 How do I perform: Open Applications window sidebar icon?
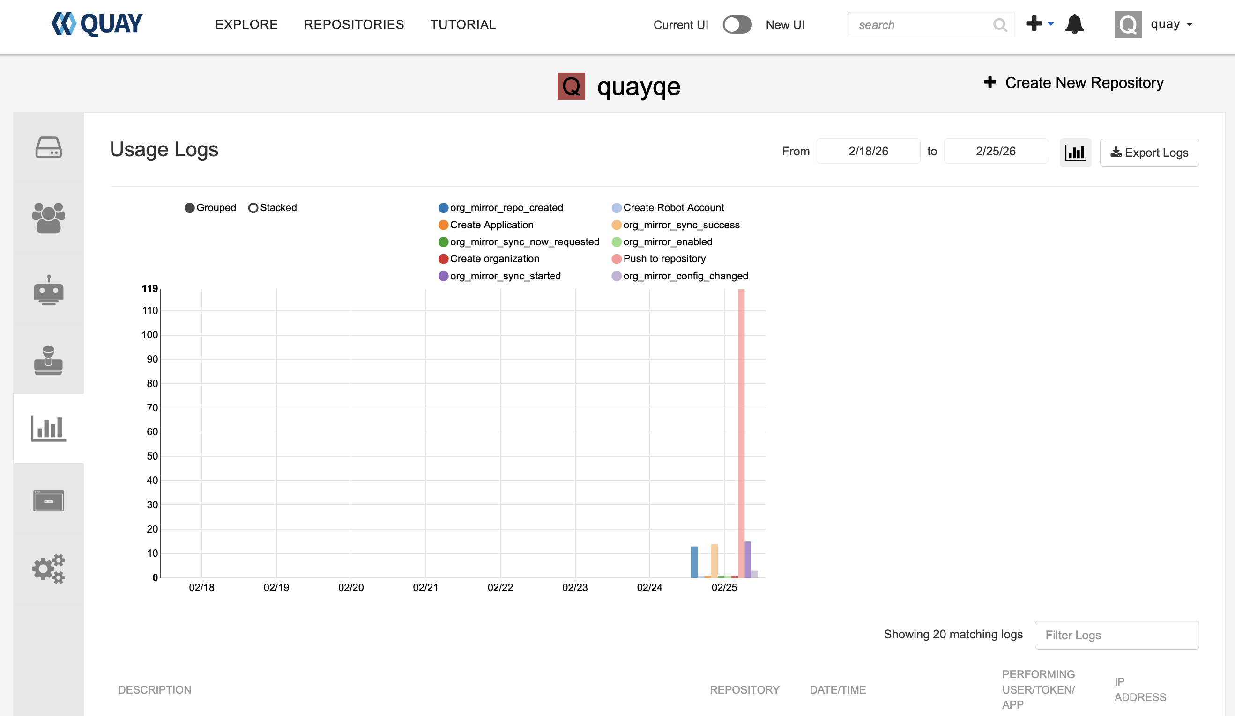pos(48,500)
